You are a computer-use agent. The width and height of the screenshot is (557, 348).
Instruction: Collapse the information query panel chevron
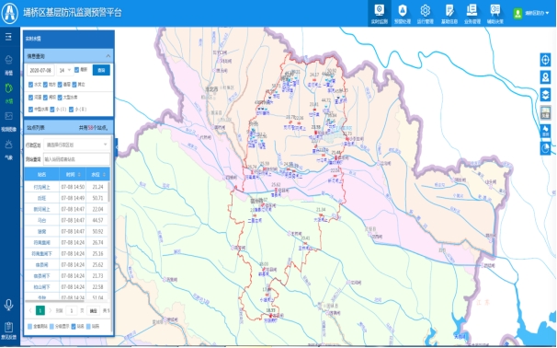(108, 56)
